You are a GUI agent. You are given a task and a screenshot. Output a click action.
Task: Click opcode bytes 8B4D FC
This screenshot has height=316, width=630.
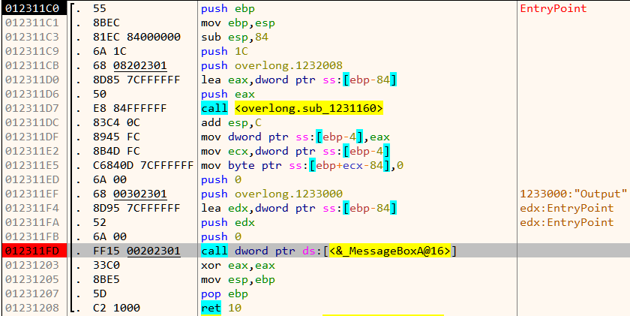(116, 151)
